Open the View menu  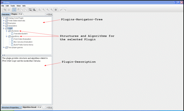click(x=18, y=6)
